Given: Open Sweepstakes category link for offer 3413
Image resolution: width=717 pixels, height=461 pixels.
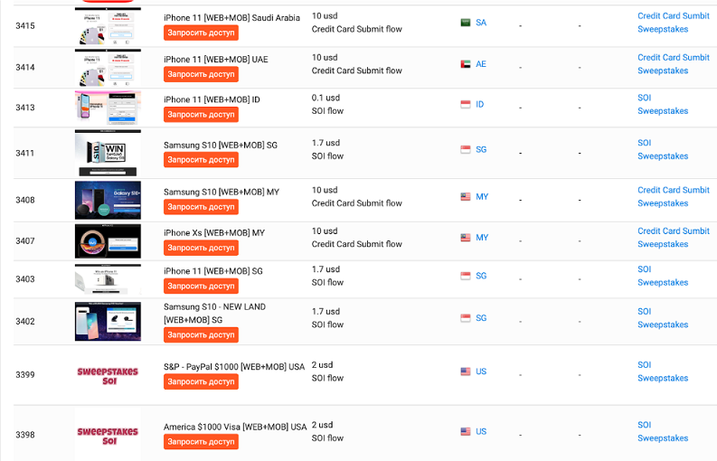Looking at the screenshot, I should click(x=663, y=111).
